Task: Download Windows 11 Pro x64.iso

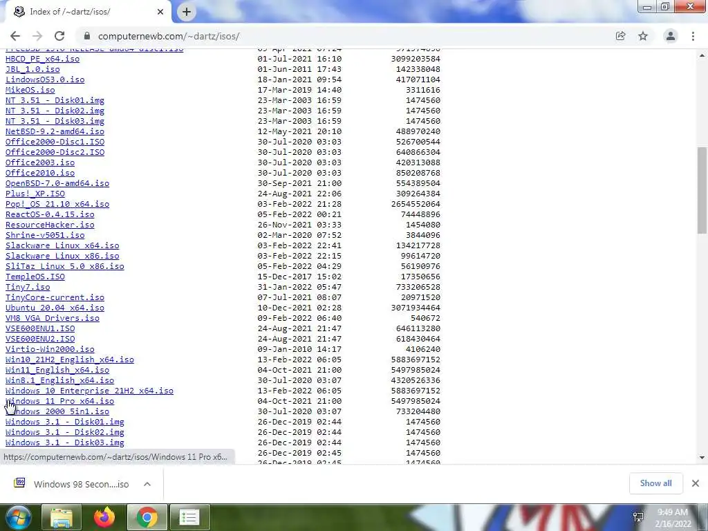Action: 59,402
